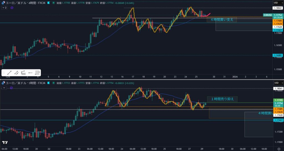
Task: Toggle the green market status dot on 4-hour chart
Action: tap(54, 3)
